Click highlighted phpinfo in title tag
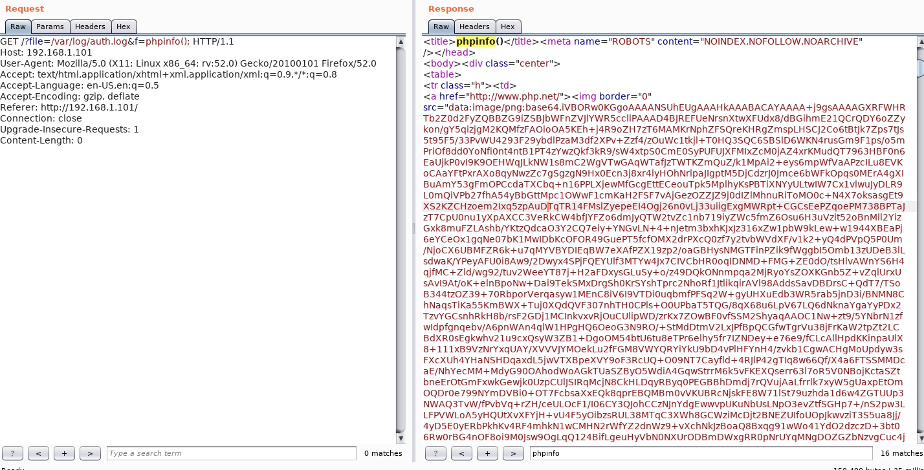 pos(476,41)
